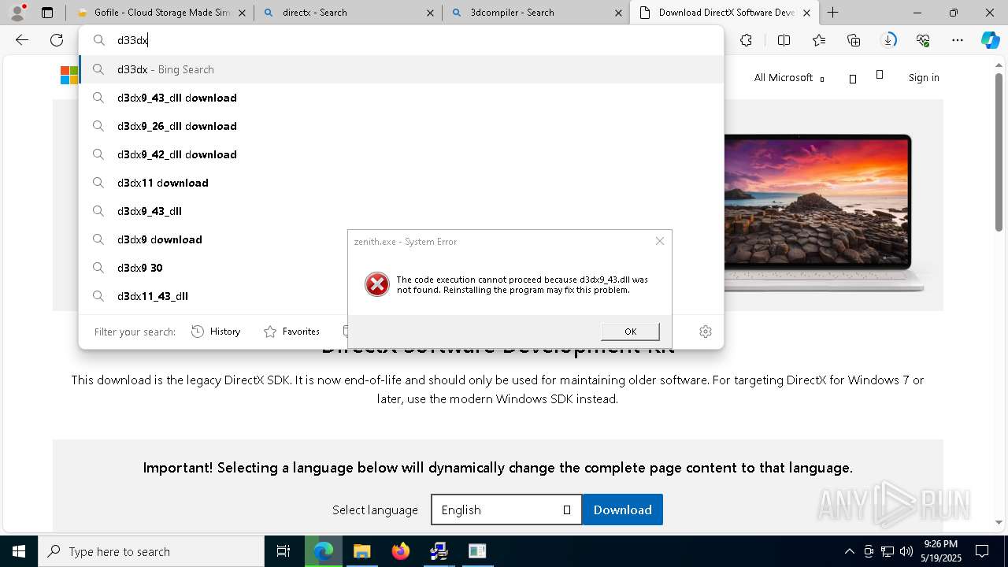
Task: Open the Favorites star toolbar icon
Action: coord(819,40)
